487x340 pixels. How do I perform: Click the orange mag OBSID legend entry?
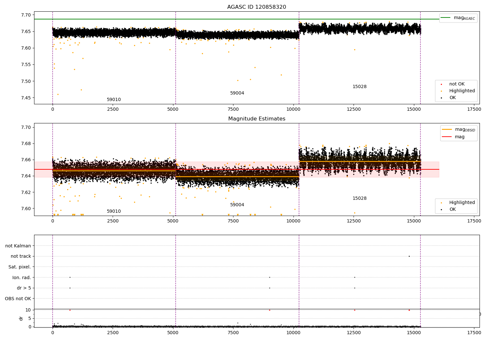pos(458,130)
